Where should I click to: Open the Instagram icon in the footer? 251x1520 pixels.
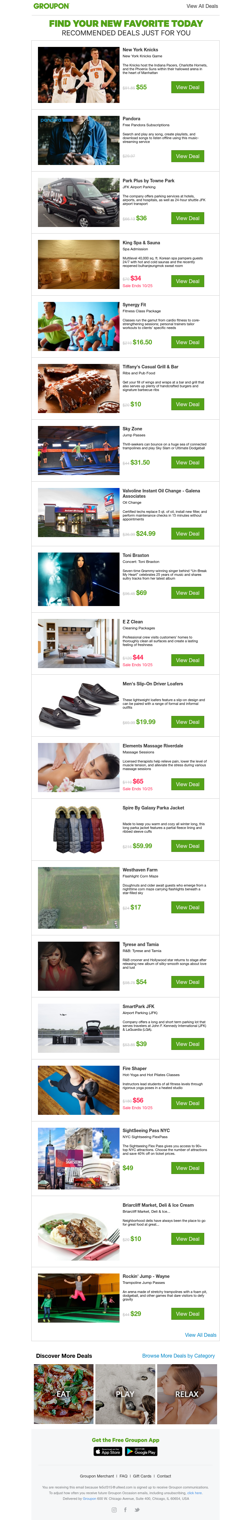pyautogui.click(x=114, y=1509)
